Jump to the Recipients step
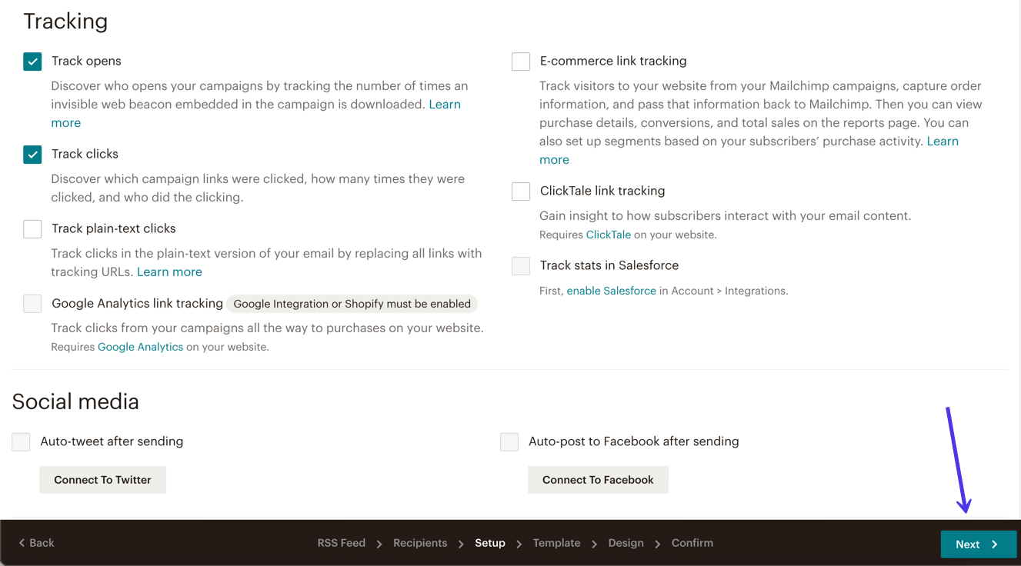1021x566 pixels. click(420, 543)
